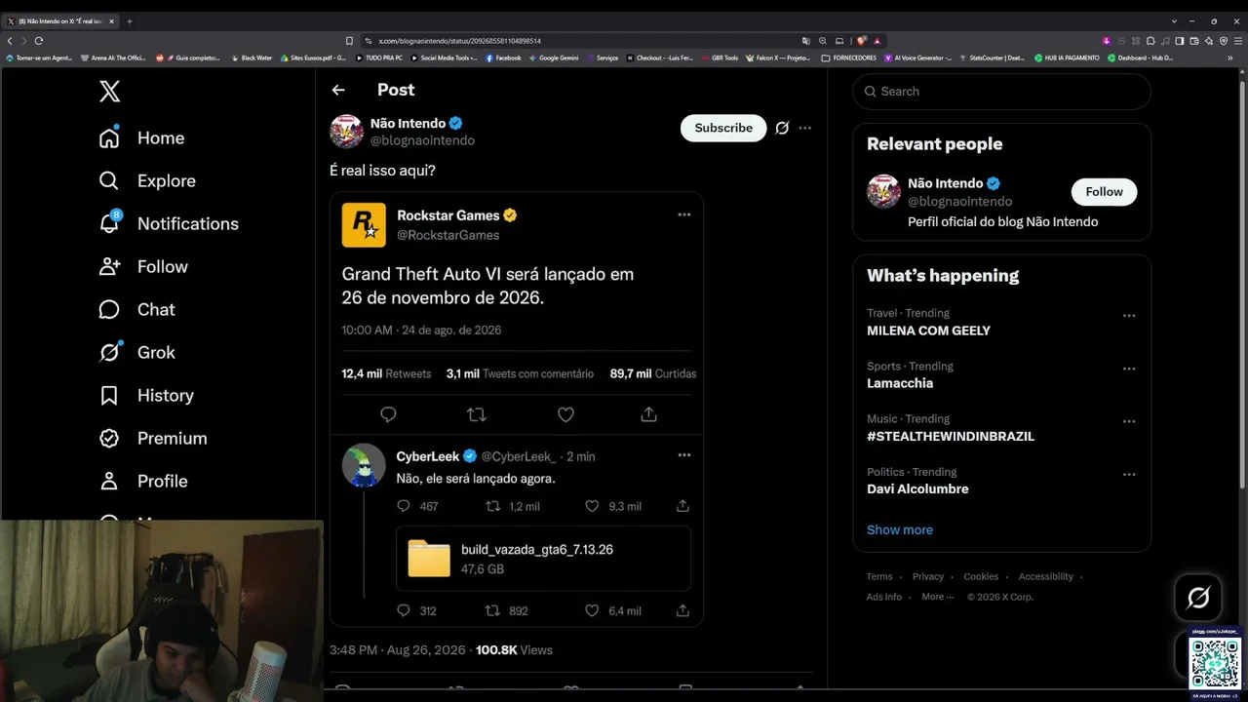Open the Lamacchia sports trend

point(900,383)
